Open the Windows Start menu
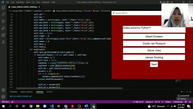Screen dimensions: 193x109 pyautogui.click(x=3, y=106)
